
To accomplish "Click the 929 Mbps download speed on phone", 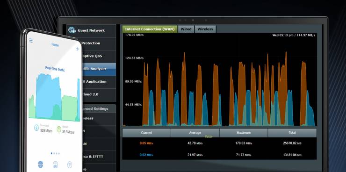I will (46, 131).
